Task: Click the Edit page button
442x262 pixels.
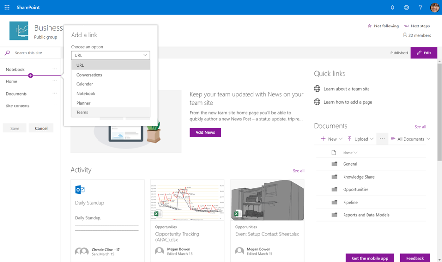Action: tap(424, 53)
